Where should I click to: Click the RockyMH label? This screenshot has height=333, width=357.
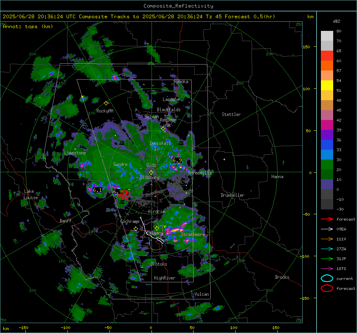[105, 111]
